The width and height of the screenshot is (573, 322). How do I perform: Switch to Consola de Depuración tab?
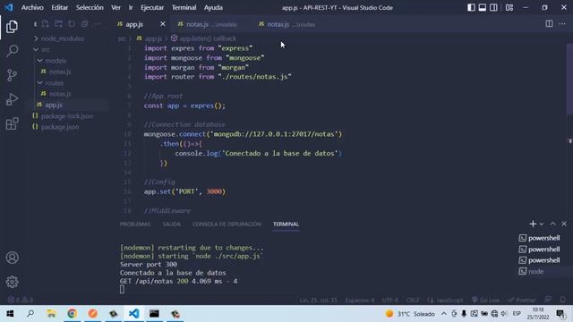point(227,225)
